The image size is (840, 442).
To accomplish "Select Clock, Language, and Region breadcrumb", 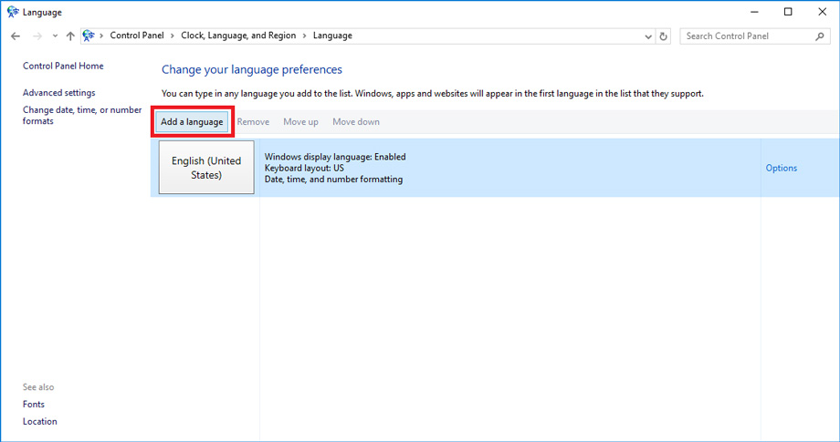I will point(238,36).
